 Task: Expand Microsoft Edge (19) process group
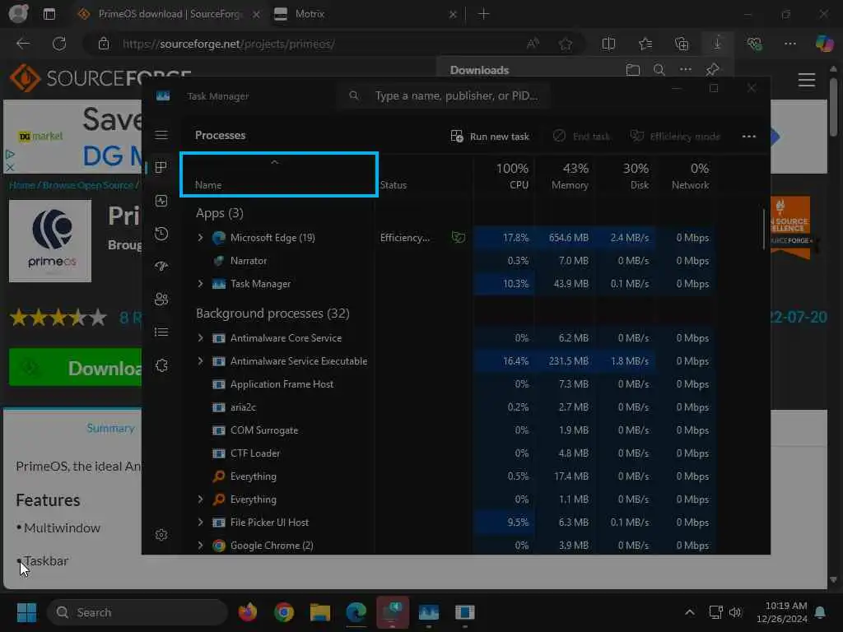pyautogui.click(x=201, y=237)
